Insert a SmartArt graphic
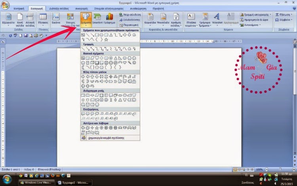The height and width of the screenshot is (186, 297). (x=97, y=19)
